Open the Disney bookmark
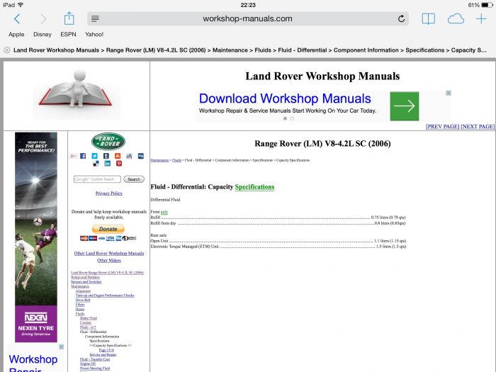 click(43, 34)
